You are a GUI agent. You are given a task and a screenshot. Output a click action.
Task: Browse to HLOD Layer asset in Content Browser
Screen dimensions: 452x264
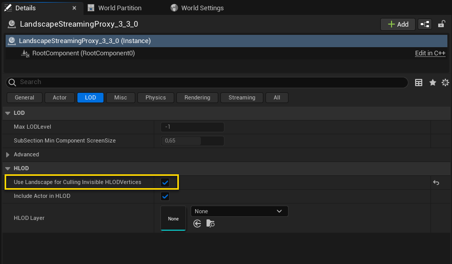(211, 224)
